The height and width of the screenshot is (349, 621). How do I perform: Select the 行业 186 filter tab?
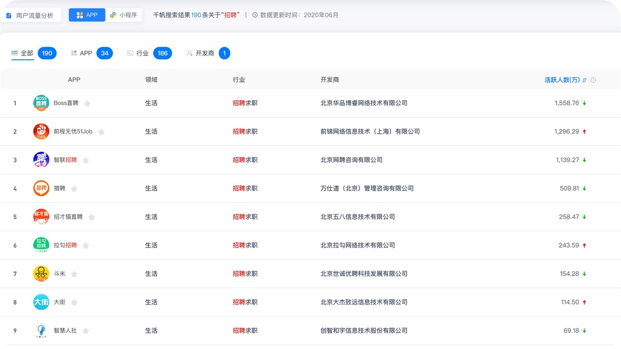(x=150, y=53)
